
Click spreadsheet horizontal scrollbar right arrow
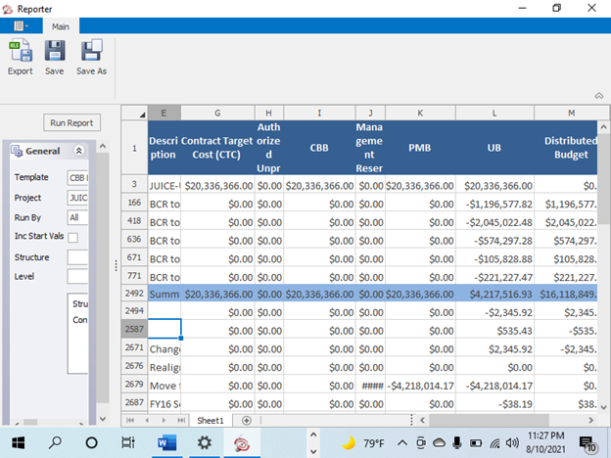coord(590,420)
